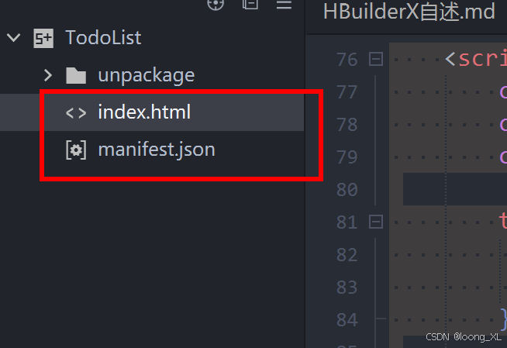Click the unpackage folder icon
Viewport: 507px width, 348px height.
click(76, 75)
